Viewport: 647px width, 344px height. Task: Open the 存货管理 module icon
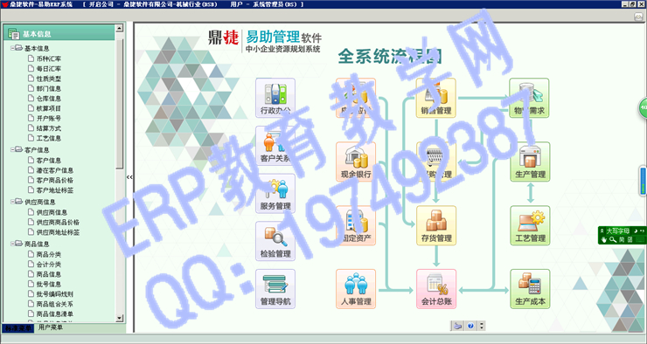pyautogui.click(x=436, y=225)
